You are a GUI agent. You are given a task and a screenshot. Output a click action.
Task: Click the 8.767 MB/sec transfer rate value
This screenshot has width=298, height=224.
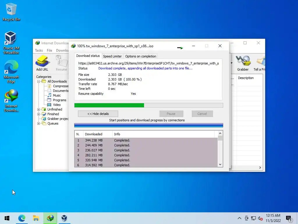[x=118, y=84]
